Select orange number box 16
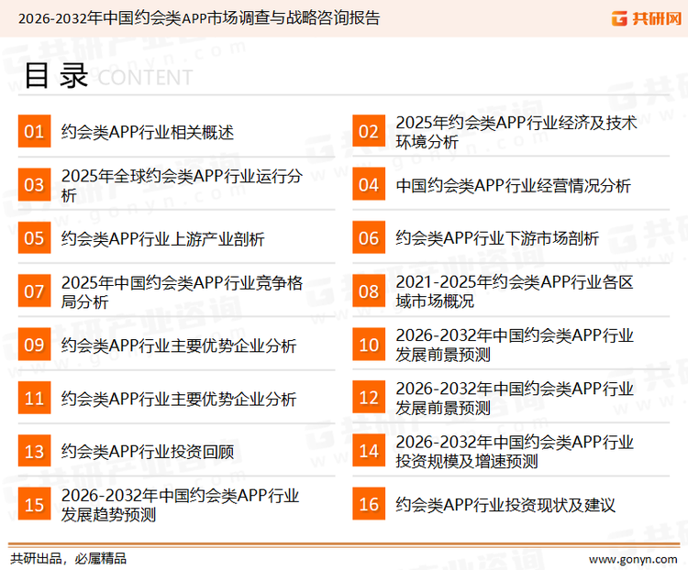688x570 pixels. 369,504
